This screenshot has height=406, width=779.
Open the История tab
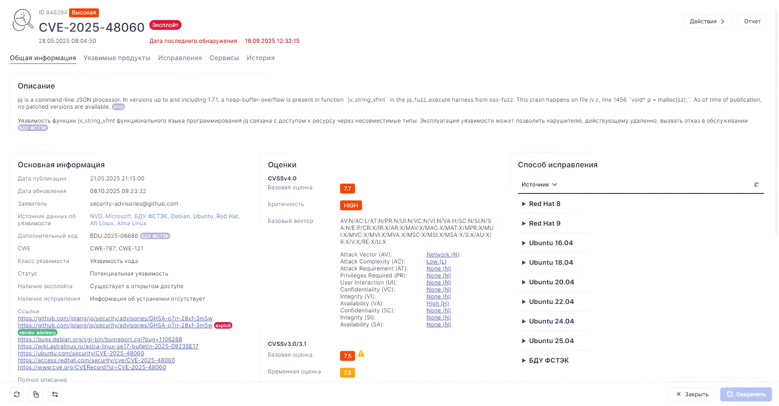(x=260, y=58)
